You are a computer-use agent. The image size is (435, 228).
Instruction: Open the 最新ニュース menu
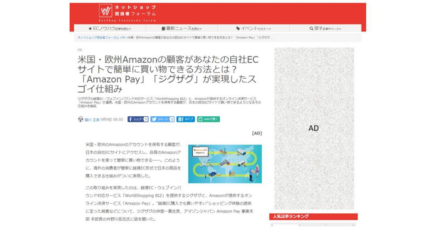[x=182, y=28]
